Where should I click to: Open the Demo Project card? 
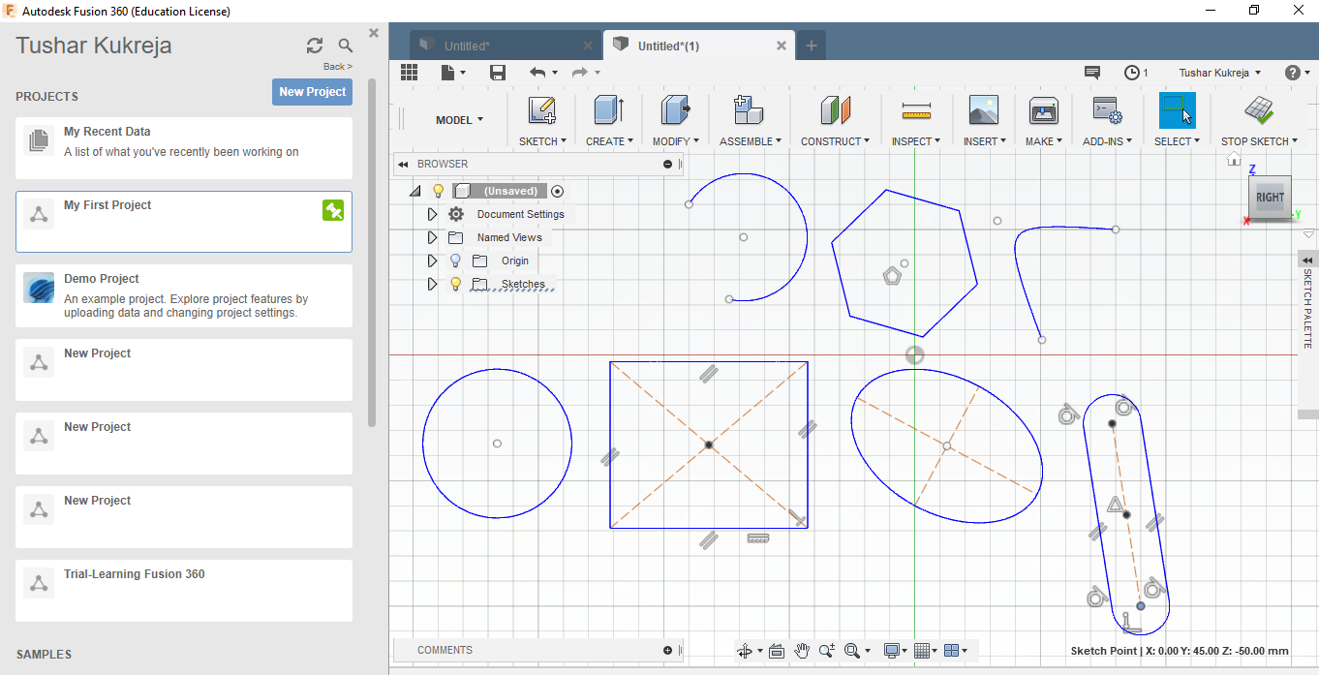pyautogui.click(x=184, y=295)
